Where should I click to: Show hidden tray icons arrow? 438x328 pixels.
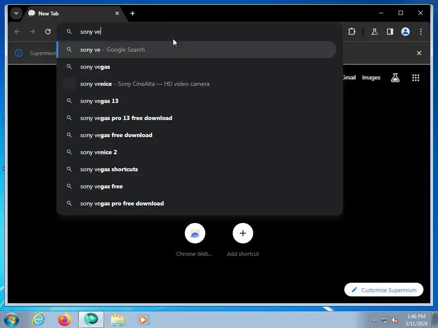pos(374,320)
